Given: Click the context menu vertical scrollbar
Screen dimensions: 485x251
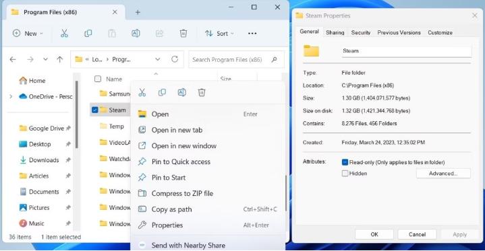Looking at the screenshot, I should [x=286, y=193].
